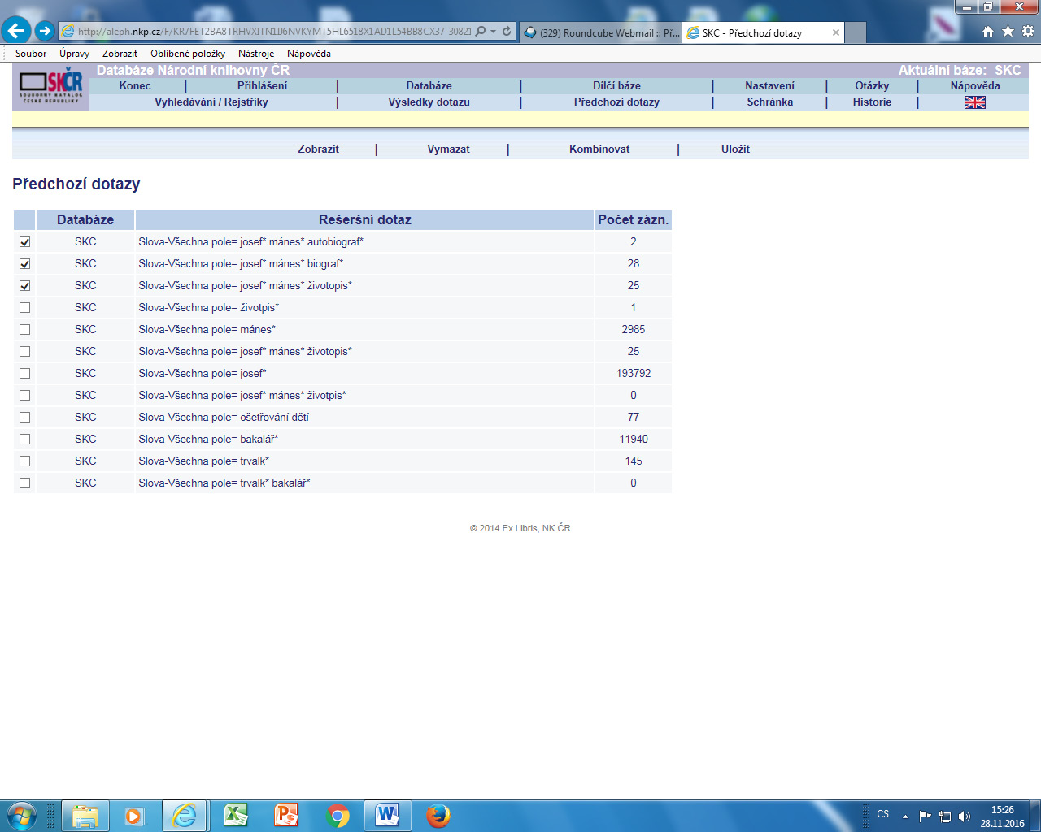This screenshot has width=1041, height=832.
Task: Open the Nastavení link
Action: tap(769, 85)
